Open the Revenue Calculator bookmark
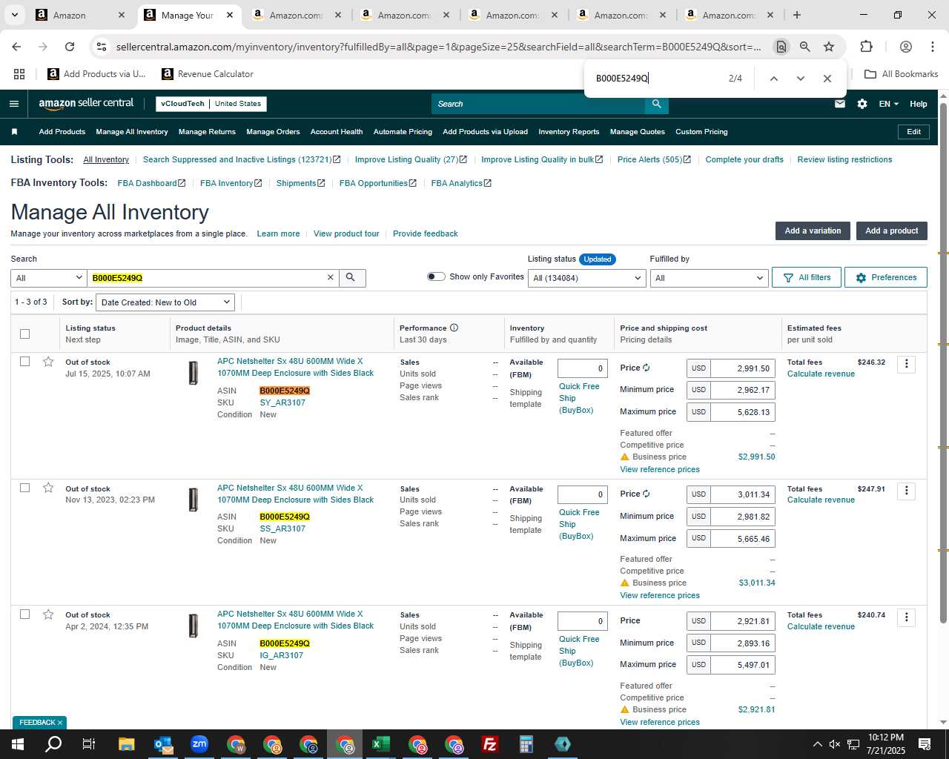Image resolution: width=949 pixels, height=759 pixels. tap(208, 74)
